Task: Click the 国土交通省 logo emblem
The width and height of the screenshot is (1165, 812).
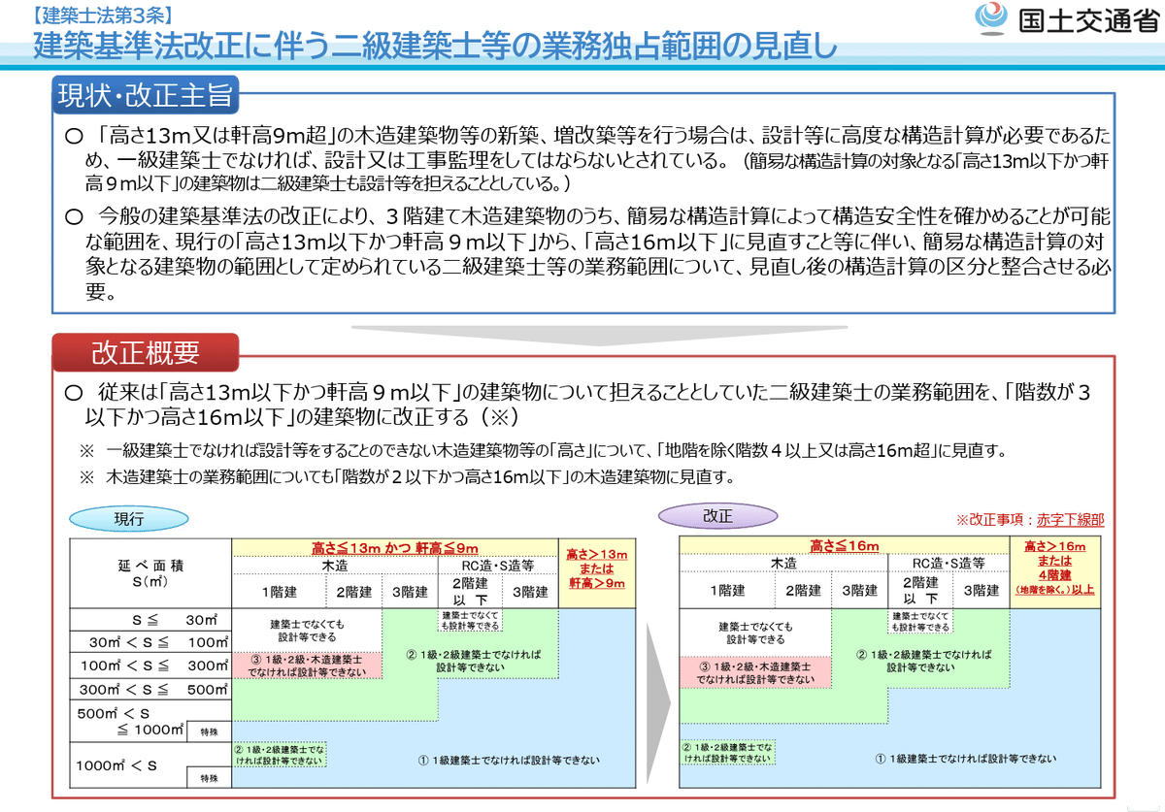Action: pos(991,17)
